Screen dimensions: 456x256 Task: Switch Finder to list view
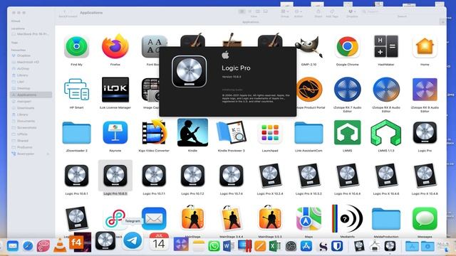tap(250, 11)
